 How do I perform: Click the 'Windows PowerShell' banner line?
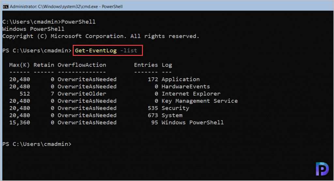(34, 29)
